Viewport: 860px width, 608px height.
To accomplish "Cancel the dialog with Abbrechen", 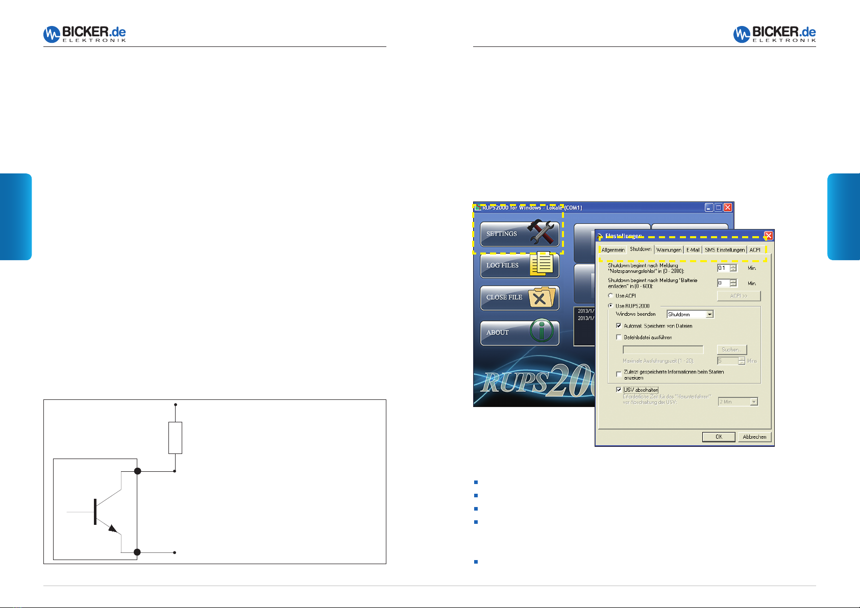I will coord(754,437).
